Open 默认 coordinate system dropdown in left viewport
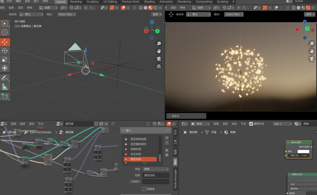The image size is (317, 195). 31,14
